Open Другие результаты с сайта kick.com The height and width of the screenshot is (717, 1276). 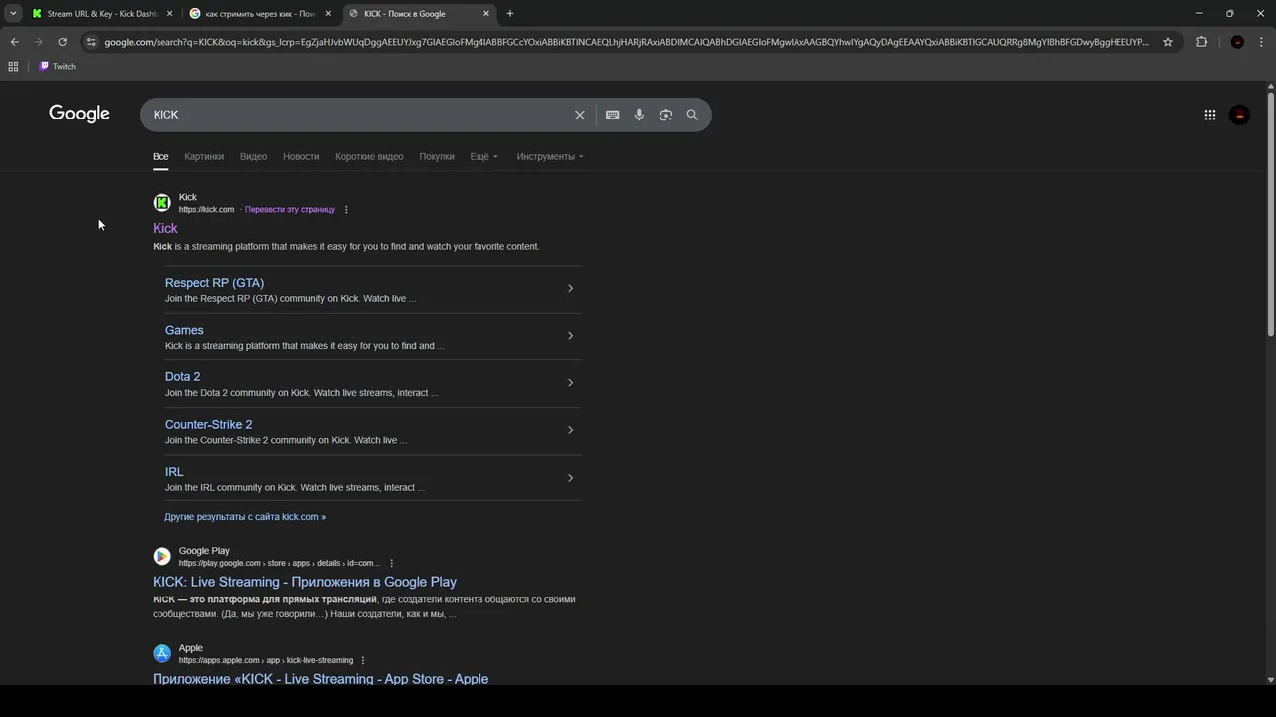[x=245, y=517]
